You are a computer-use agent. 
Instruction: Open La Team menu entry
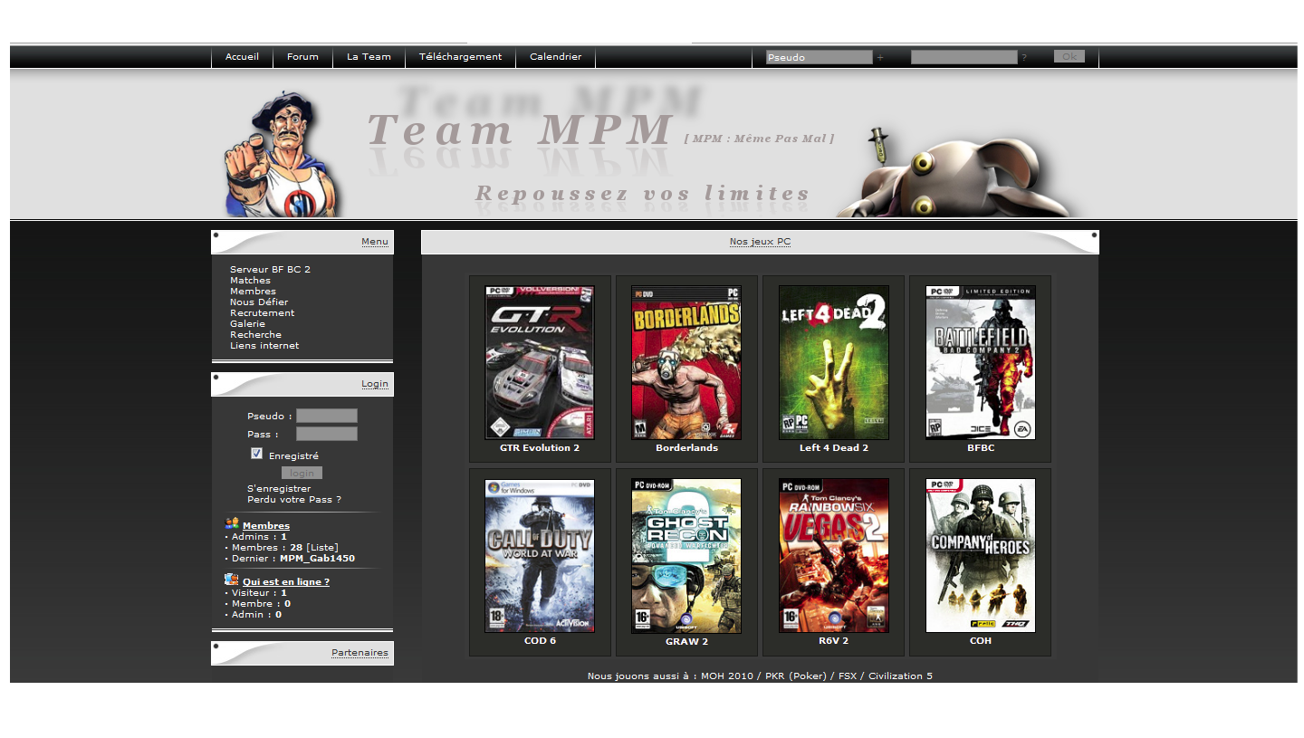pyautogui.click(x=369, y=57)
